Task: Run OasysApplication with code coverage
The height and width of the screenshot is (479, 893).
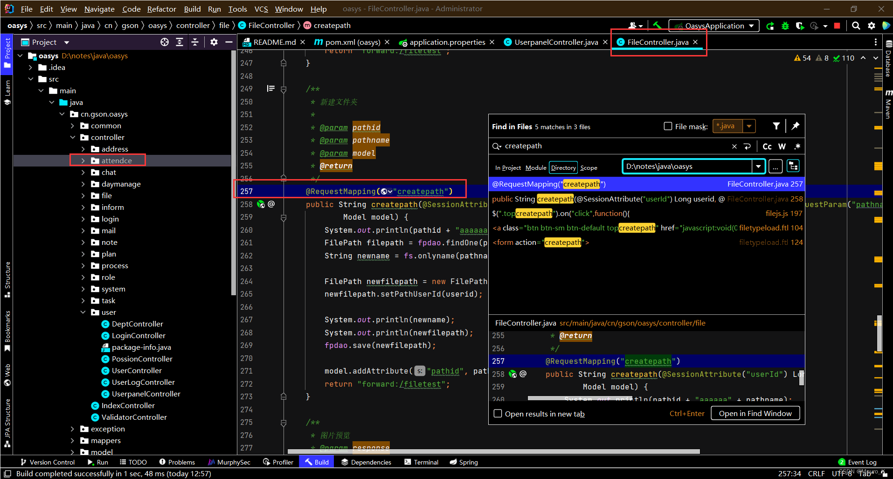Action: (800, 26)
